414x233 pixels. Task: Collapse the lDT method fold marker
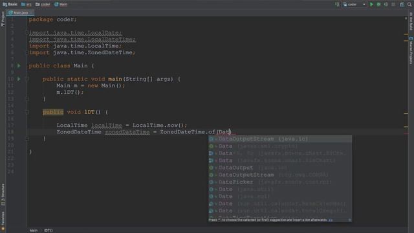tap(27, 112)
